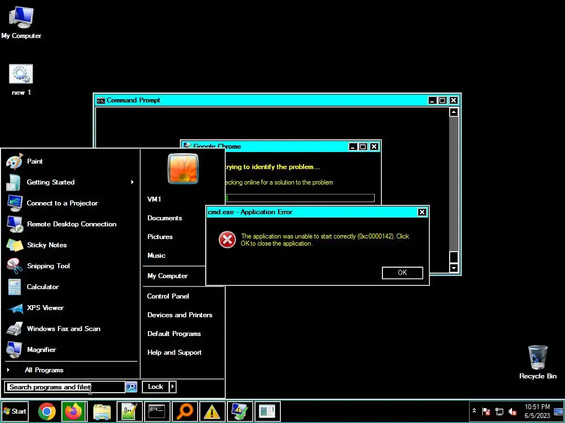
Task: Click the user account picture in Start menu
Action: [183, 169]
